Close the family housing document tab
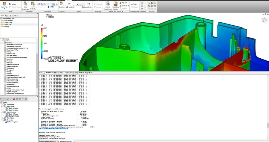Image resolution: width=269 pixels, height=142 pixels. (74, 141)
